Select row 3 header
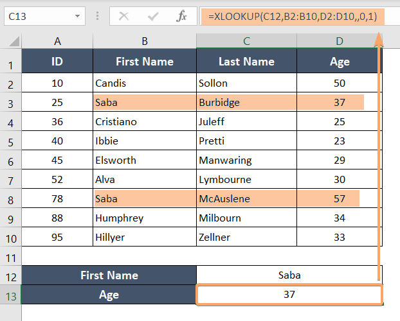The image size is (400, 321). point(10,102)
